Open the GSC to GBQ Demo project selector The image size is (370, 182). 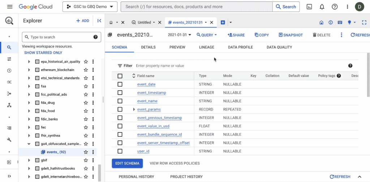[90, 6]
